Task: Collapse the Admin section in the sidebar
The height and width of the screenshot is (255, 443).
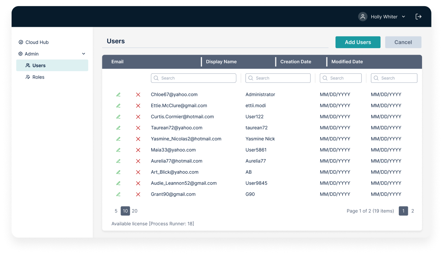Action: (x=83, y=54)
